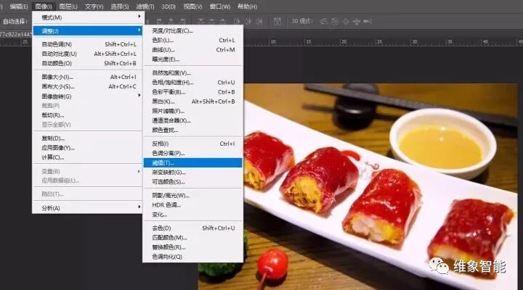
Task: Open the 编辑(E) menu
Action: point(19,7)
